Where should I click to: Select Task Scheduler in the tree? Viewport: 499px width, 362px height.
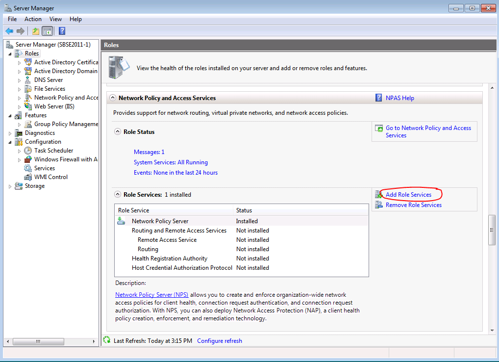53,151
